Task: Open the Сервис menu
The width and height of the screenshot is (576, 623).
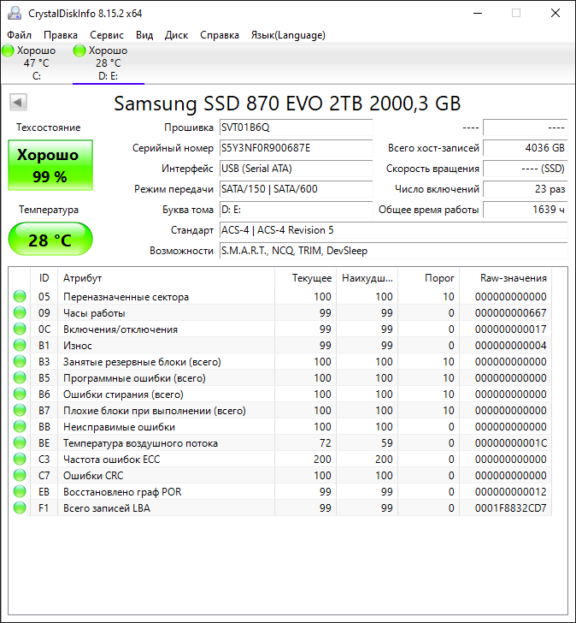Action: [x=107, y=35]
